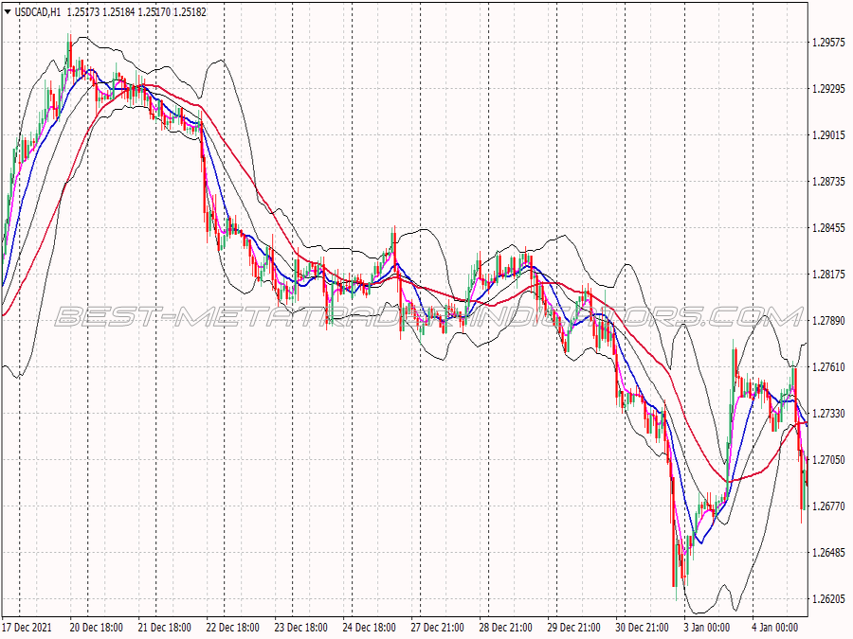The width and height of the screenshot is (853, 639).
Task: Click the 1.28175 price scale label
Action: 828,275
